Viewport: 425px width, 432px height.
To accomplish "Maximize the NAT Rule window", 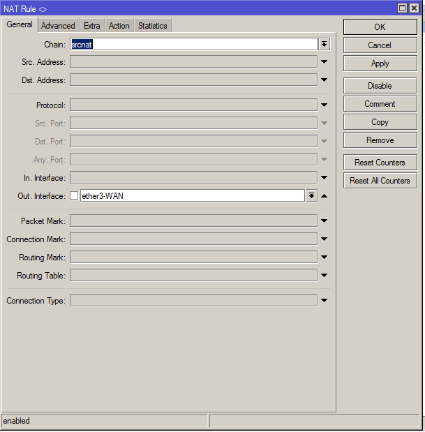I will [x=403, y=8].
